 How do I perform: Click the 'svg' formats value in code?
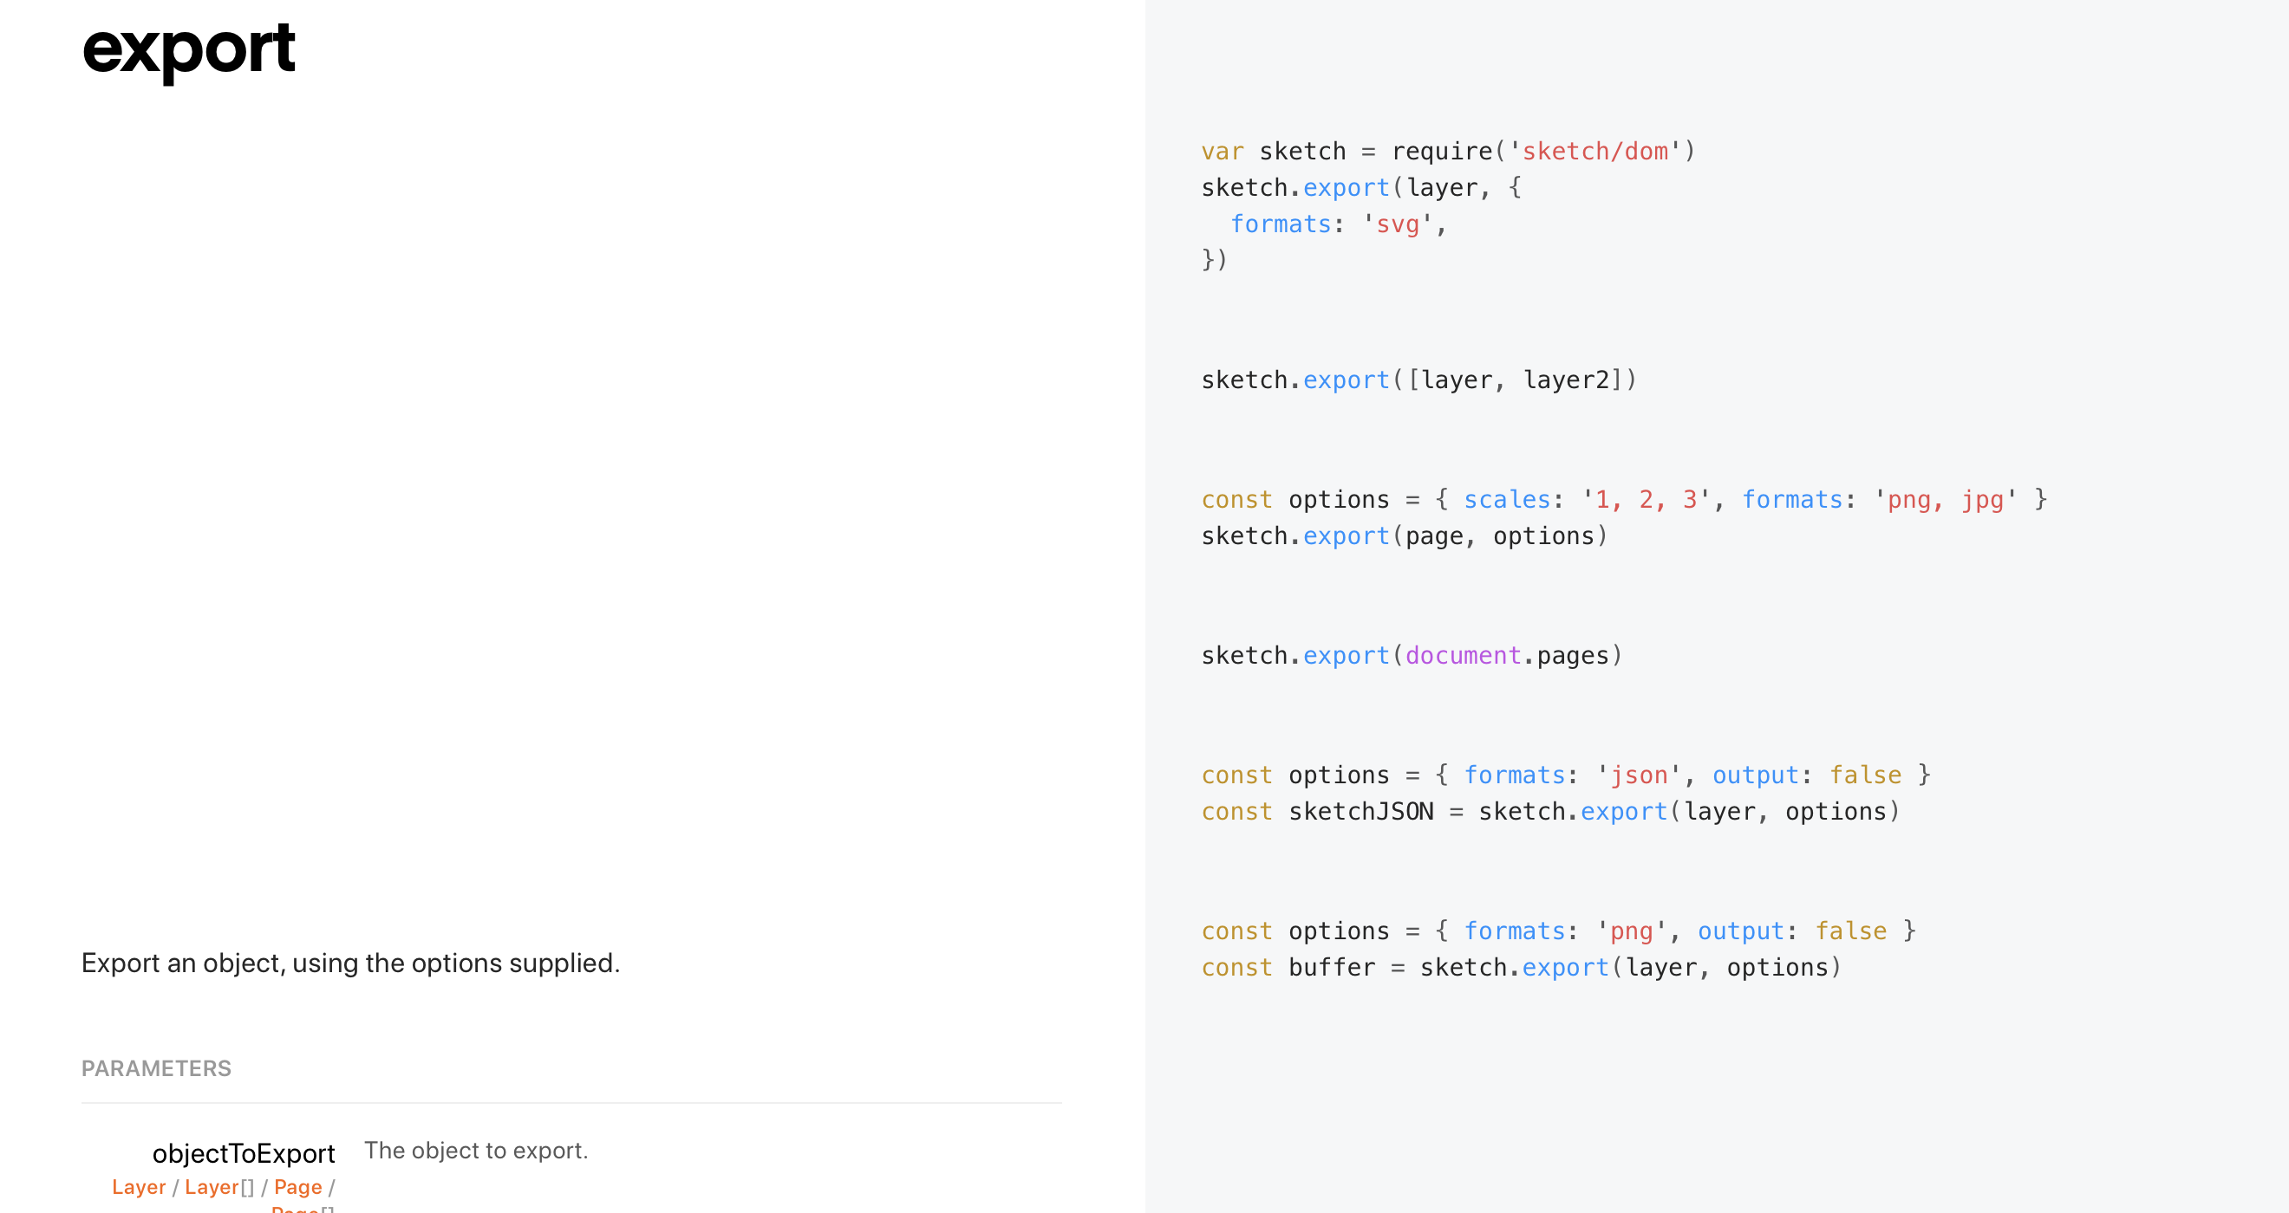tap(1397, 224)
